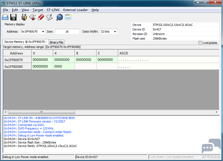
Task: Click cell at 0x1FF80070 column 8
Action: (86, 60)
